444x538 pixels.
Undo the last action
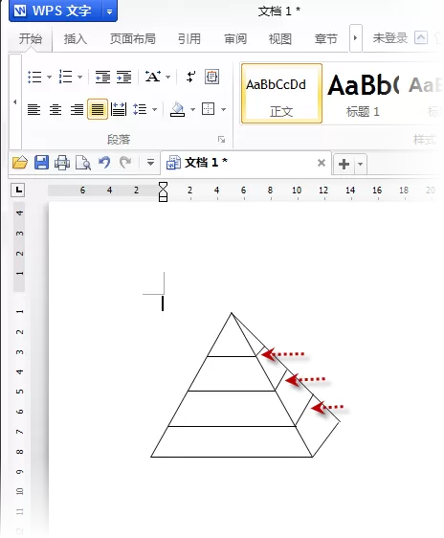coord(104,162)
